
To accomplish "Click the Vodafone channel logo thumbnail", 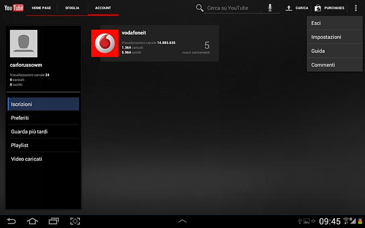I will [x=105, y=43].
